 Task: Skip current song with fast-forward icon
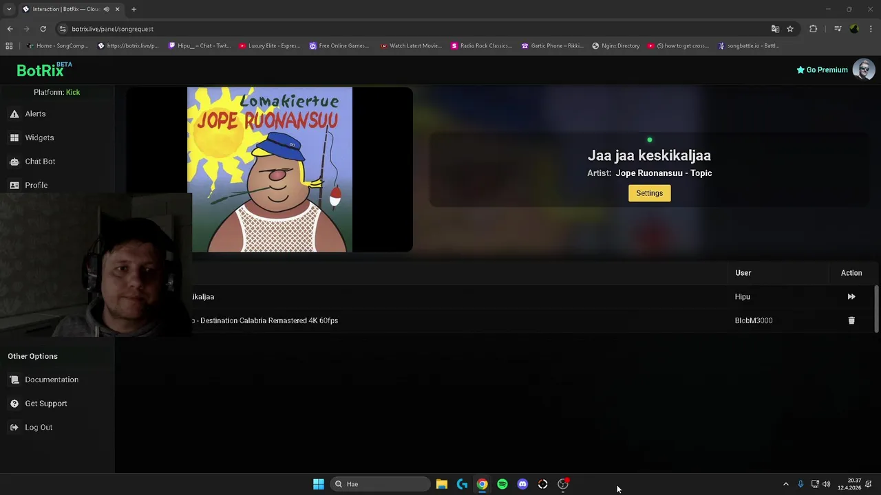coord(851,297)
